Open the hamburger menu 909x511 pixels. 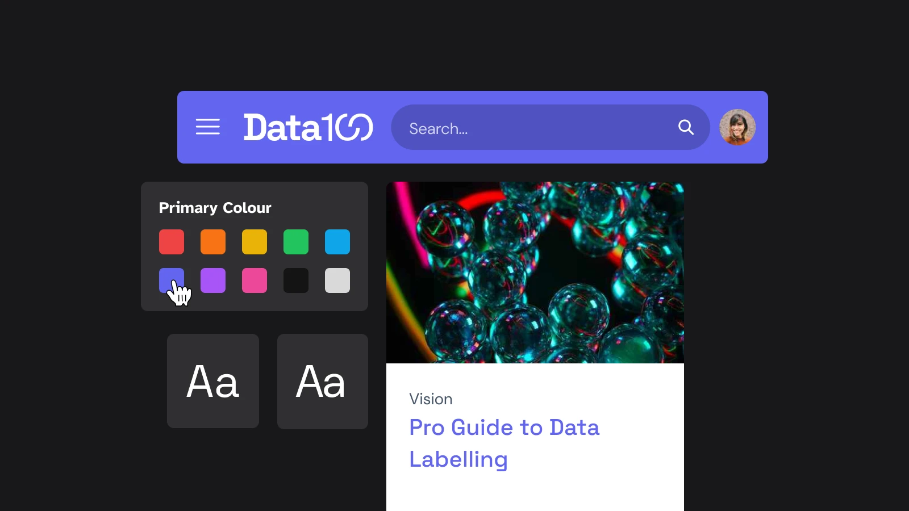pyautogui.click(x=208, y=127)
